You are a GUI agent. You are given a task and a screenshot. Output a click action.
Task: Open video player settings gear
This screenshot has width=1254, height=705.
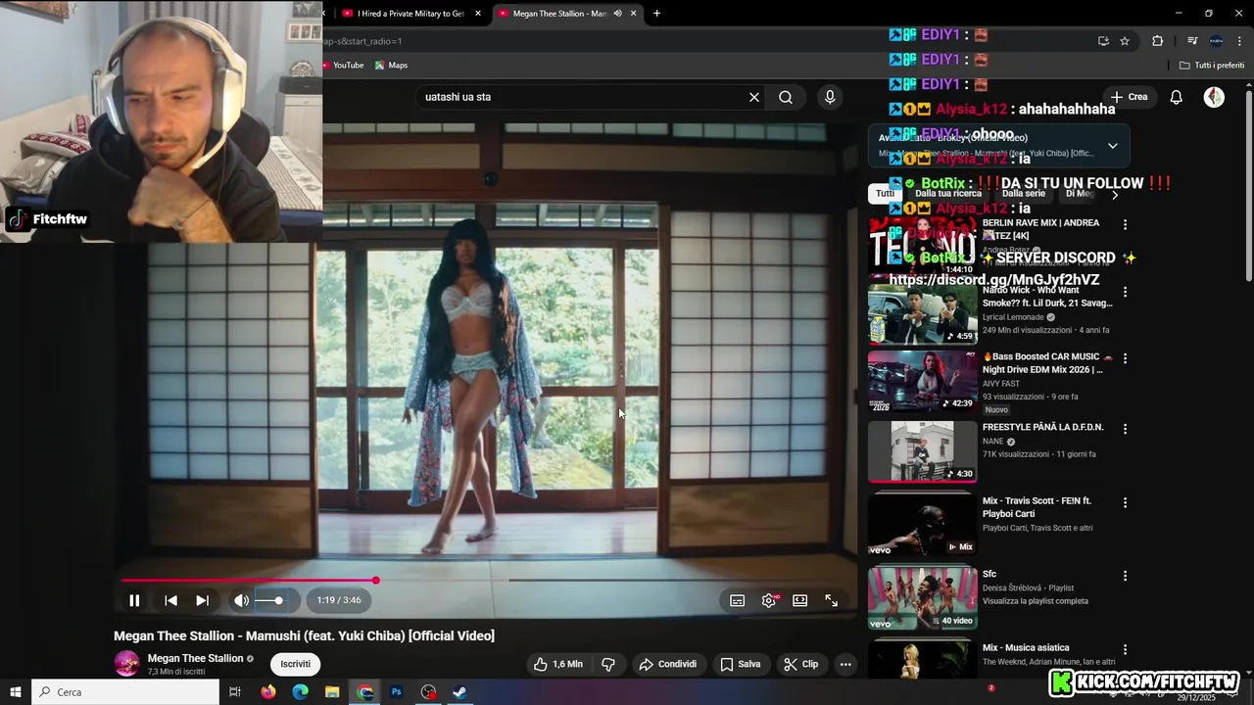tap(769, 600)
